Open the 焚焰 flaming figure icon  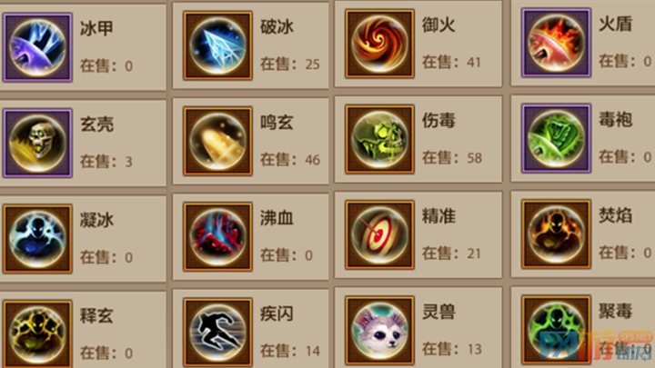tap(556, 234)
